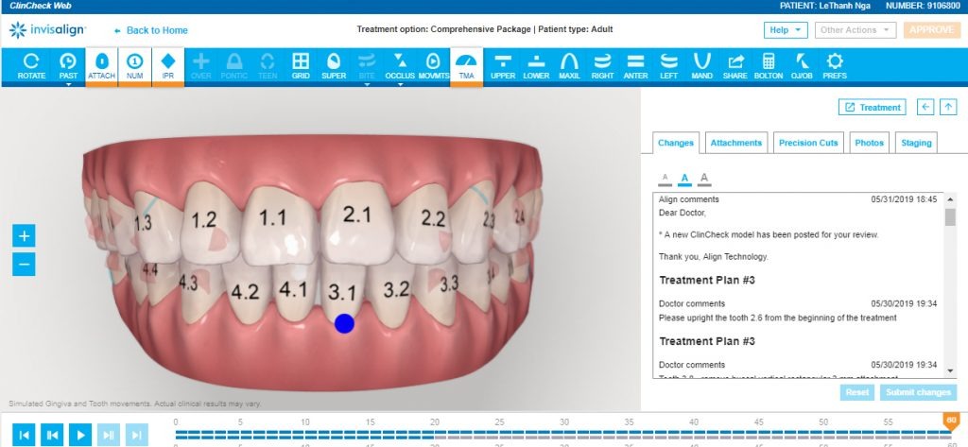The width and height of the screenshot is (968, 447).
Task: Toggle the ATTACH attachments display
Action: [102, 66]
